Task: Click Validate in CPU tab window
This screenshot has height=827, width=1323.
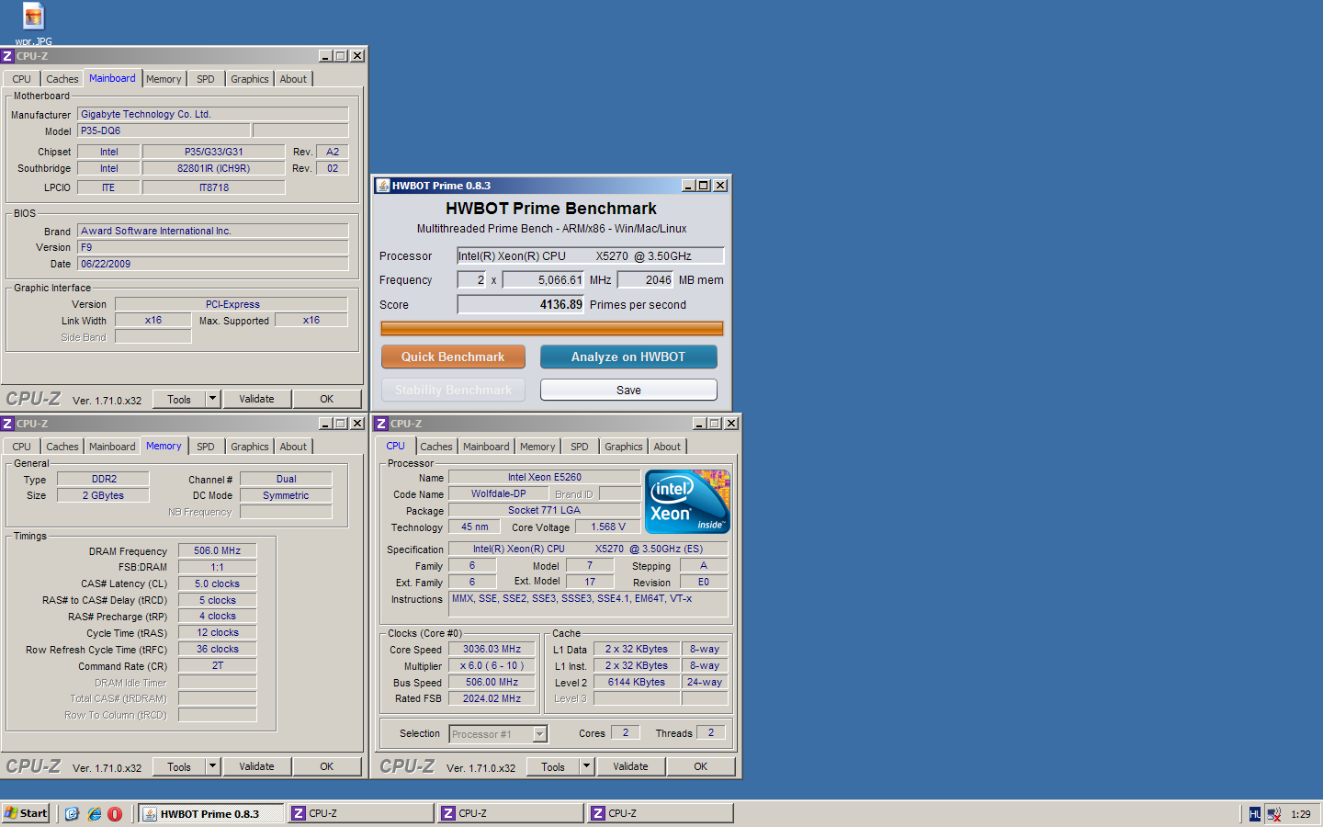Action: pyautogui.click(x=631, y=766)
